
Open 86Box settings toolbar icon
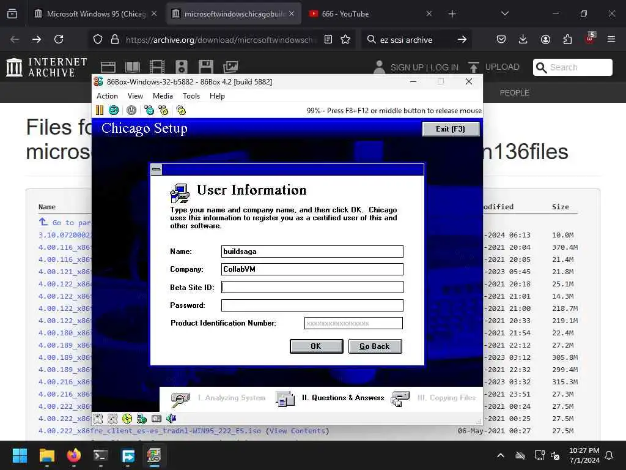click(x=181, y=110)
